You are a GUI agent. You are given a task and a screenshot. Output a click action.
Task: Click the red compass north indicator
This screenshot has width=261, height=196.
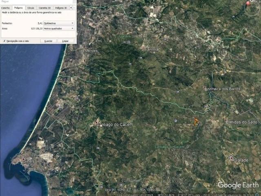point(249,3)
